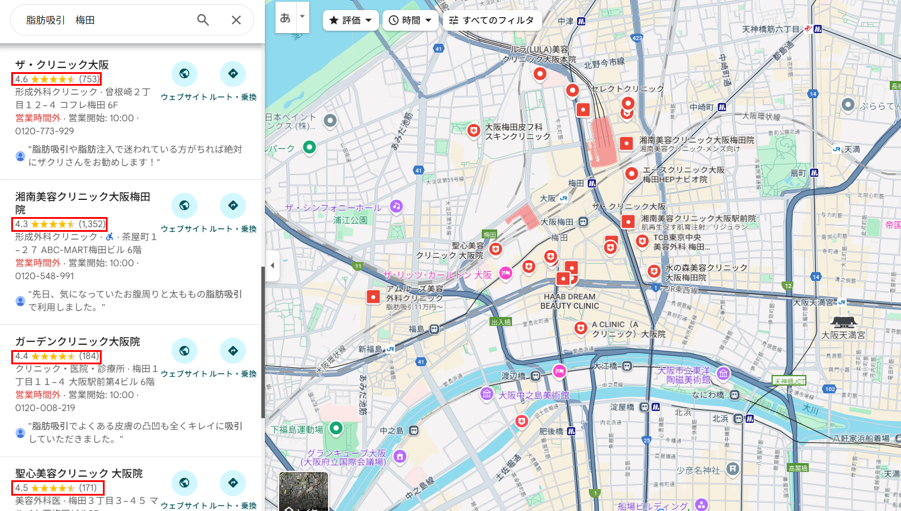The height and width of the screenshot is (511, 901).
Task: Click the アムルーズ美容外科クリニック map pin
Action: pyautogui.click(x=373, y=296)
